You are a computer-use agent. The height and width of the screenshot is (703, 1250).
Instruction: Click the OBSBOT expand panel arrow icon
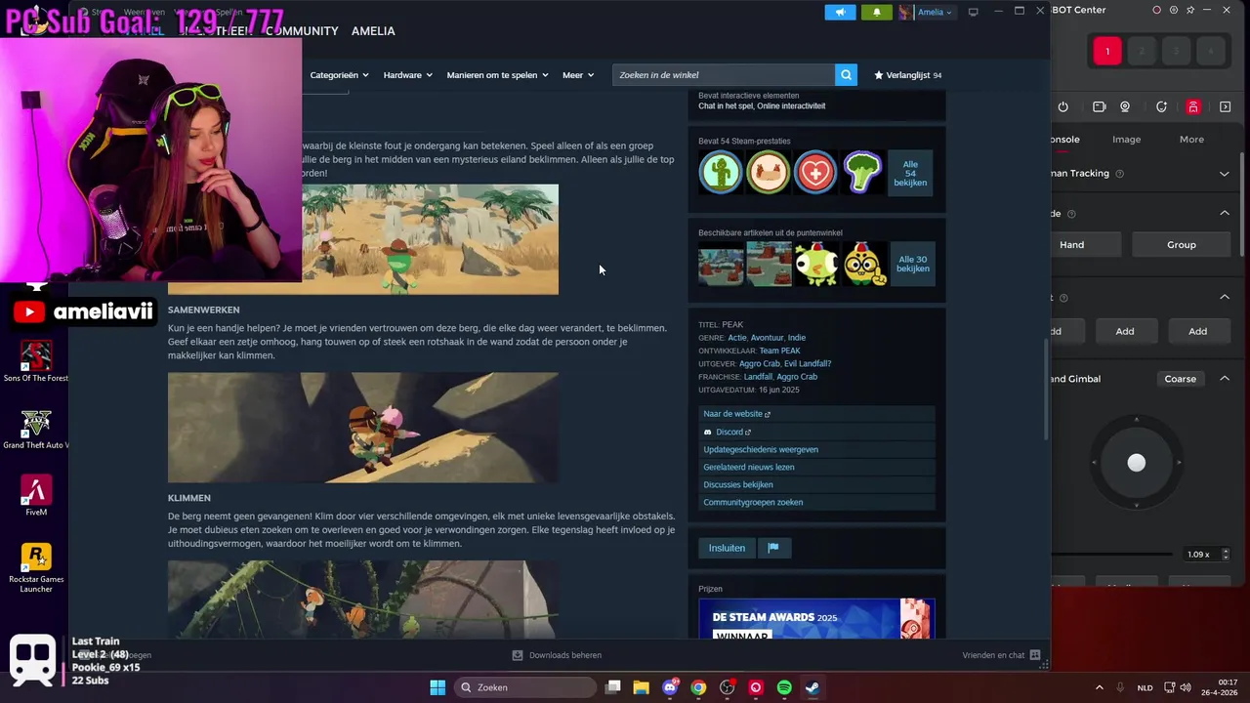[1226, 107]
